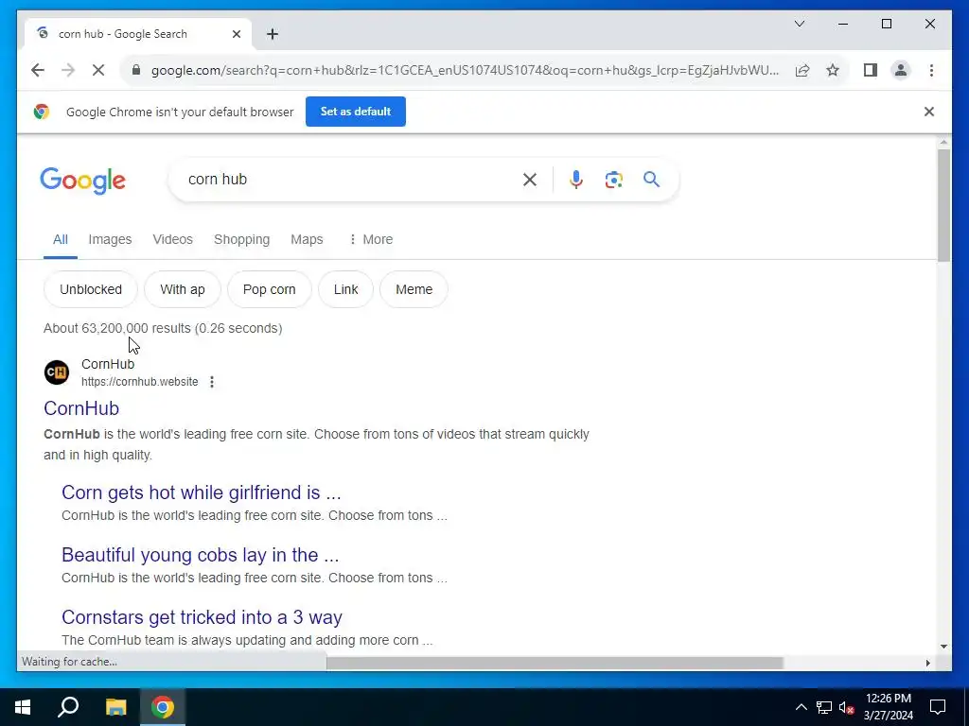Switch to the Maps tab

[x=307, y=239]
